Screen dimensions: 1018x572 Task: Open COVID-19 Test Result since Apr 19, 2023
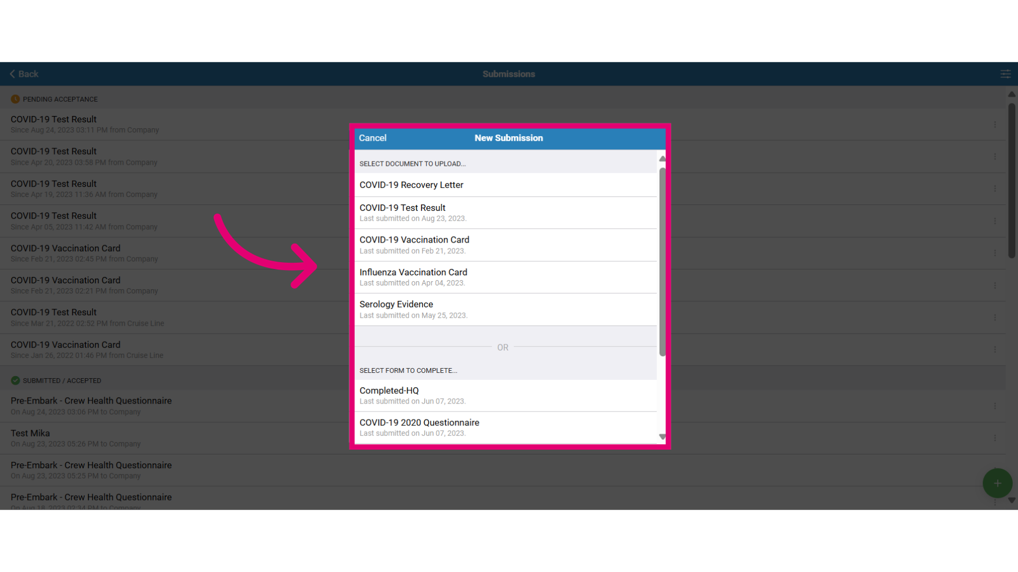503,189
